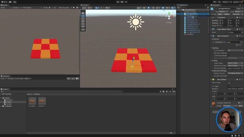244x137 pixels.
Task: Toggle OrangePlatform active checkbox in Inspector
Action: pos(216,8)
